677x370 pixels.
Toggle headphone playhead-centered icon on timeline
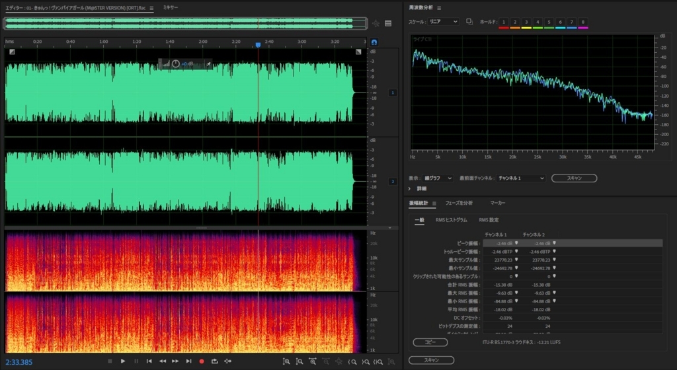click(x=374, y=42)
